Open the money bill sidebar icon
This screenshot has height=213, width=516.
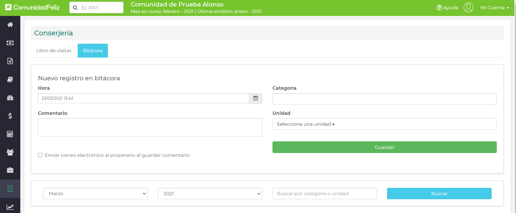(10, 43)
